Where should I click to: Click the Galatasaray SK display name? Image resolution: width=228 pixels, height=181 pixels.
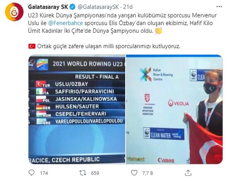coord(48,7)
